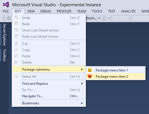Open the TOOLS menu
Screen dimensions: 149x114
[97, 11]
